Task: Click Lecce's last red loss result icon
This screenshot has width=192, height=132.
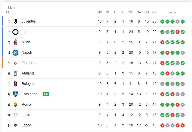Action: [183, 125]
